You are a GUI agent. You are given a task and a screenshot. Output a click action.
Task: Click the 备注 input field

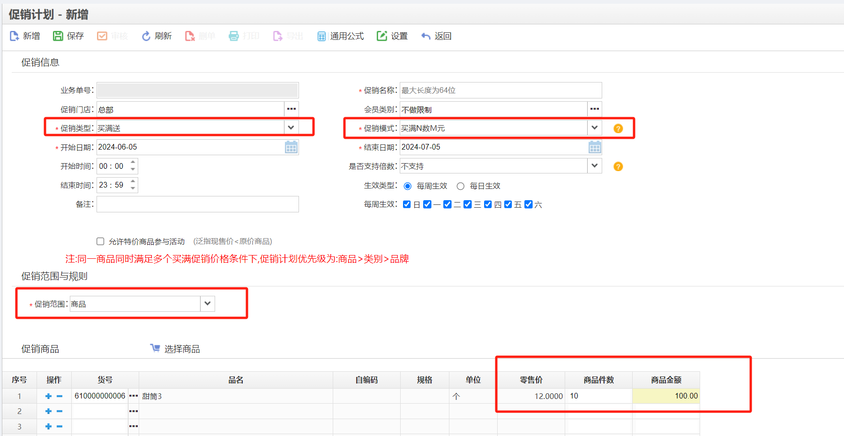coord(197,204)
